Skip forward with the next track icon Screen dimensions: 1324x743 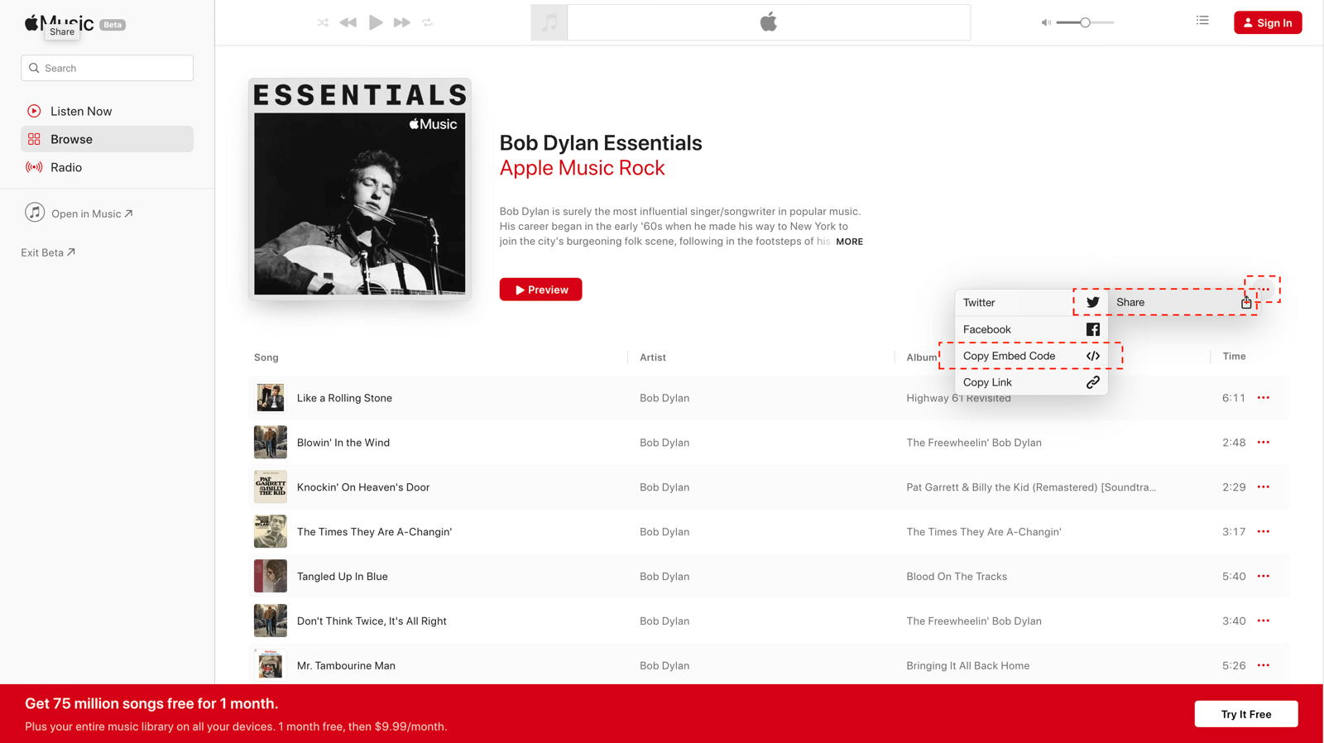(x=402, y=22)
